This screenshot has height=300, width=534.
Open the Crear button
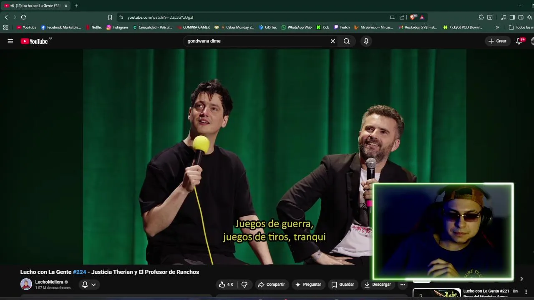[x=497, y=41]
